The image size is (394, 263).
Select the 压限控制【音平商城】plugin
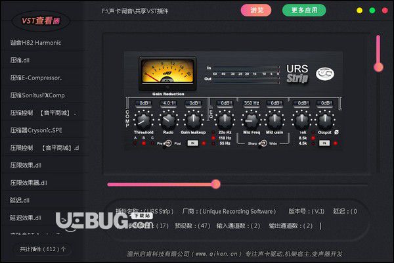coord(45,148)
